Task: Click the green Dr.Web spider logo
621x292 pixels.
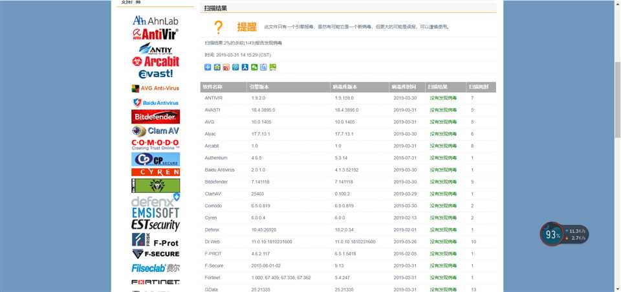Action: click(156, 186)
